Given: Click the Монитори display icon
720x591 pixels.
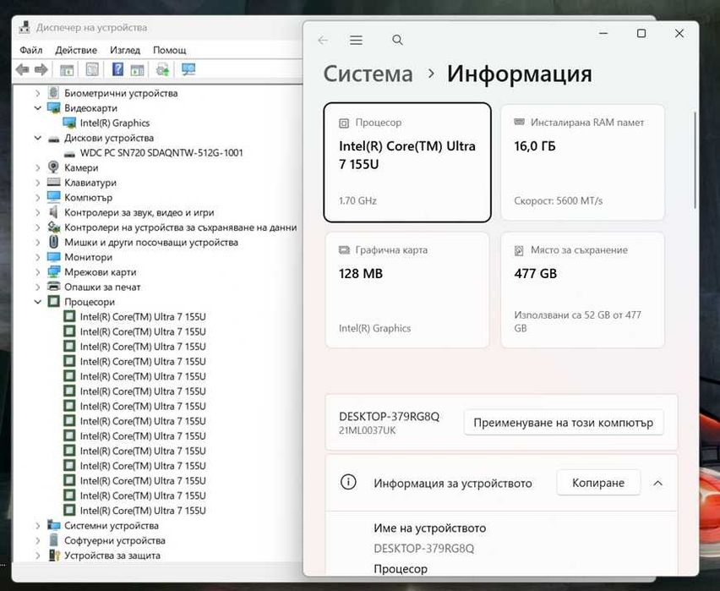Looking at the screenshot, I should point(54,257).
